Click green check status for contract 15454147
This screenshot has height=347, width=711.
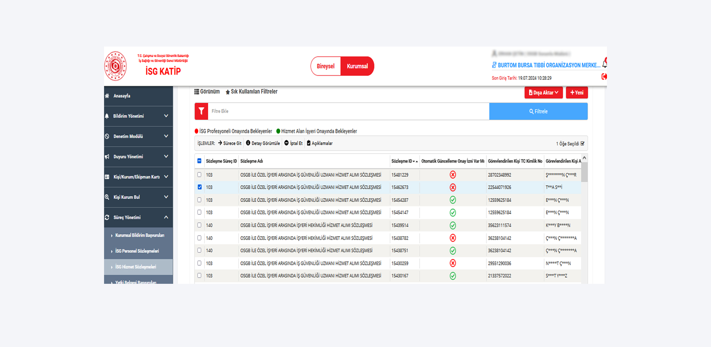point(453,212)
